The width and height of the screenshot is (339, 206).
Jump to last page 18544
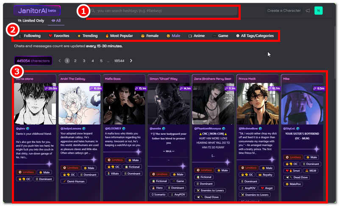119,61
